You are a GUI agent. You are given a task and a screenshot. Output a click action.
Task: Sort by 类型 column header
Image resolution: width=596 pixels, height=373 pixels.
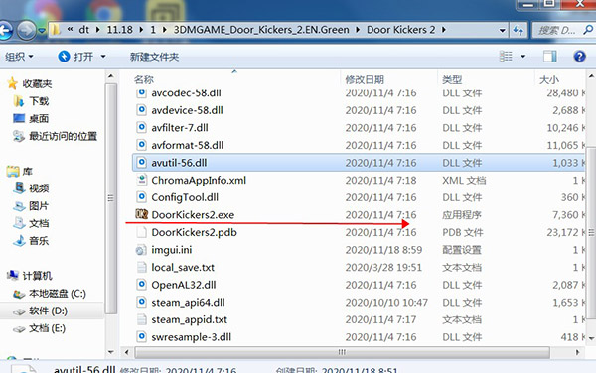[x=452, y=79]
